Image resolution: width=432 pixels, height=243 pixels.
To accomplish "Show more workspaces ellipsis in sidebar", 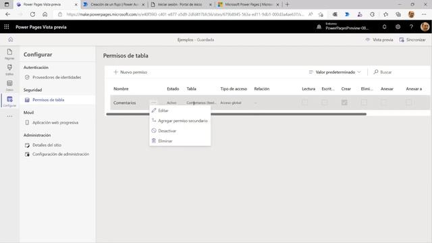I will (x=9, y=116).
